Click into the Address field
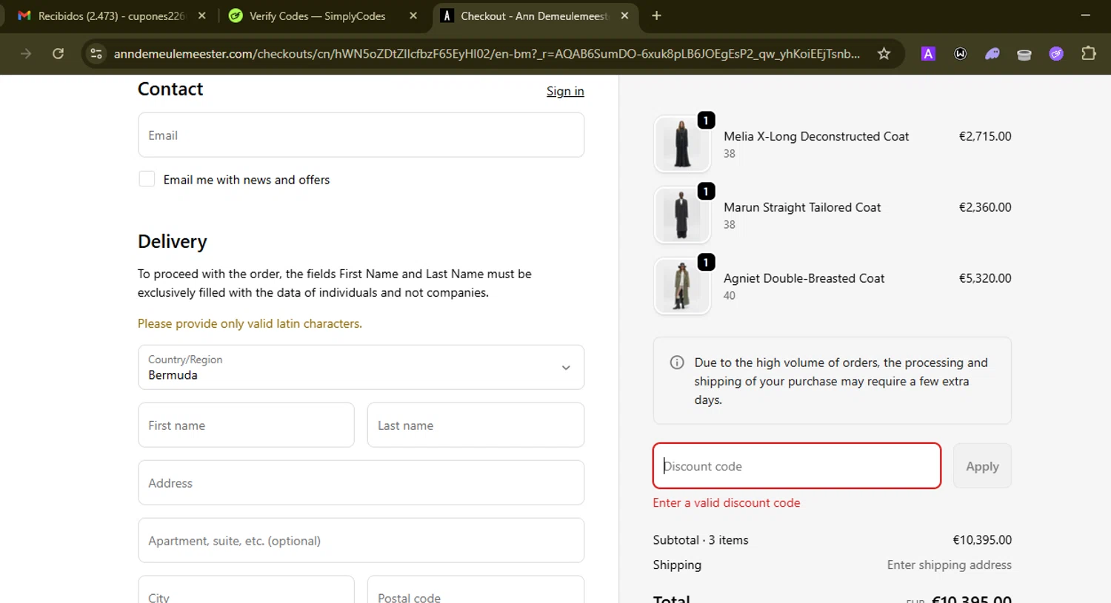1111x603 pixels. pos(361,482)
